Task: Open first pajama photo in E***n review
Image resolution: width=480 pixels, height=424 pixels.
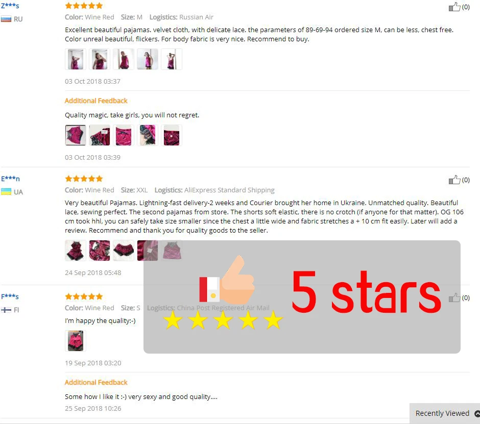Action: 75,251
